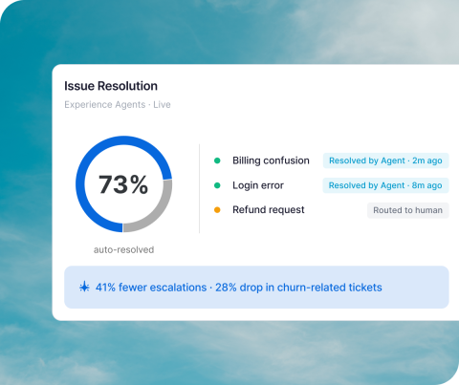Image resolution: width=459 pixels, height=385 pixels.
Task: Click the sparkle icon in the escalations banner
Action: pos(84,288)
